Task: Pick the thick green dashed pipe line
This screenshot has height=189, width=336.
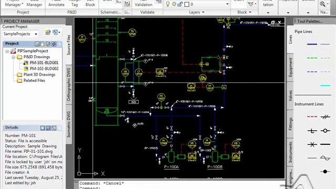Action: 312,58
